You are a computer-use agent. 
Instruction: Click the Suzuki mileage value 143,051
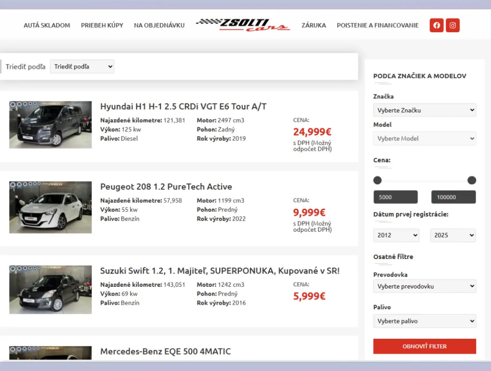pyautogui.click(x=174, y=285)
